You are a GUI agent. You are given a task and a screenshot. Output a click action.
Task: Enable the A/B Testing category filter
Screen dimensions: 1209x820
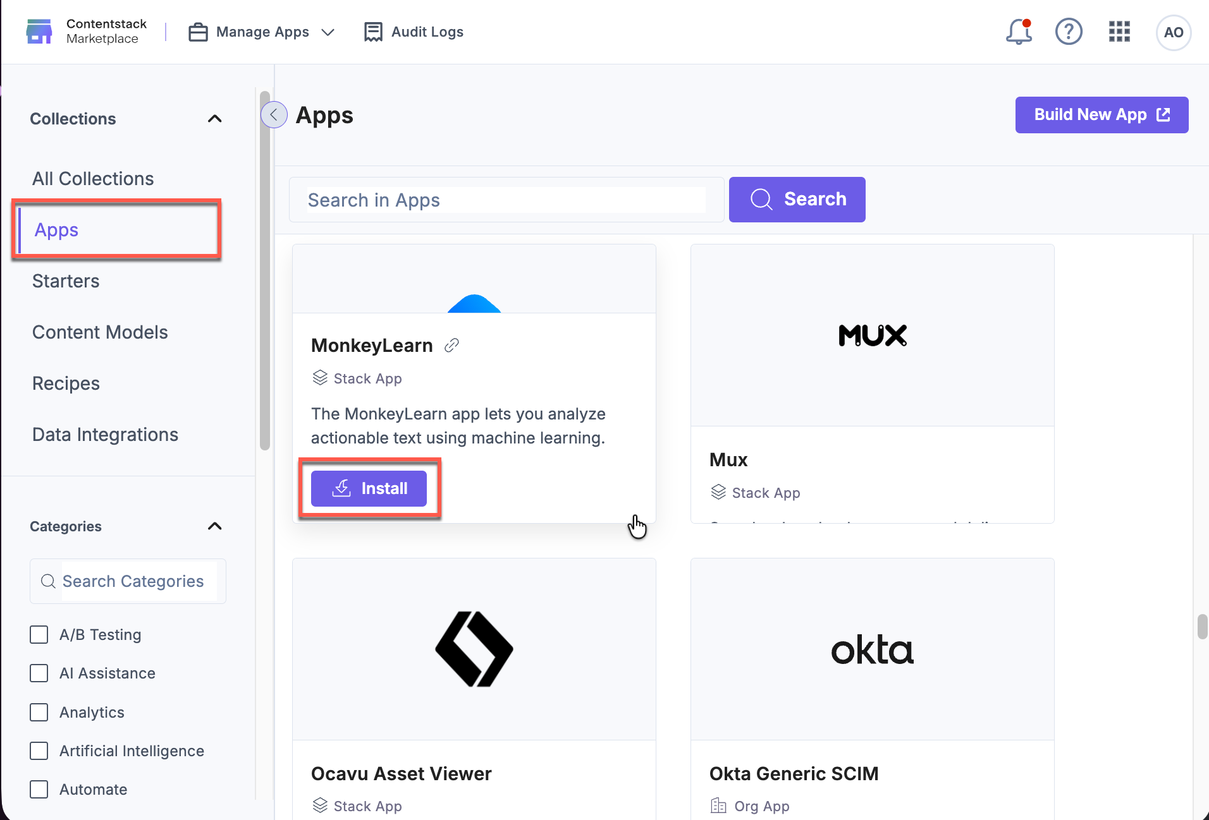tap(39, 634)
